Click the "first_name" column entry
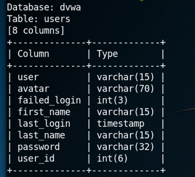The height and width of the screenshot is (177, 195). pyautogui.click(x=44, y=112)
